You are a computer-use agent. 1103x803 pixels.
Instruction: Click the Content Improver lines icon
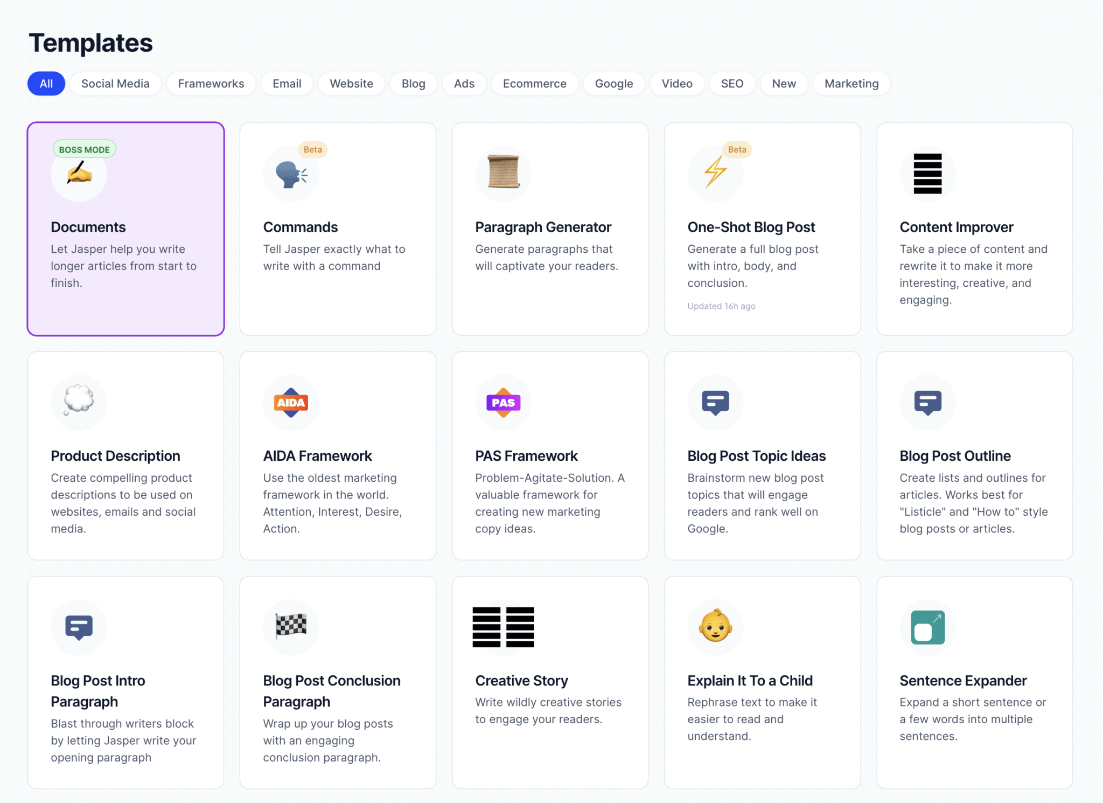pyautogui.click(x=927, y=174)
